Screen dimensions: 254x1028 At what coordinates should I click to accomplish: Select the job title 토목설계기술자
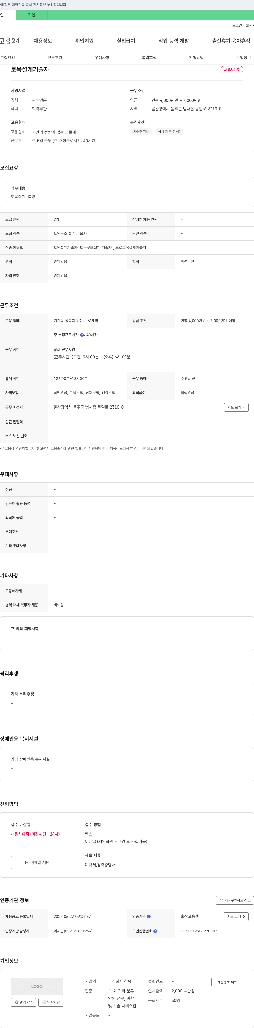tap(30, 70)
